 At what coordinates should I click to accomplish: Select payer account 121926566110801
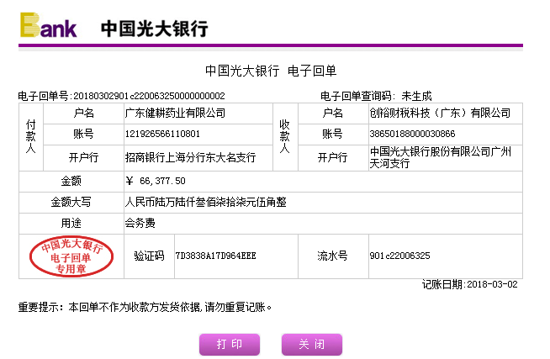point(162,134)
